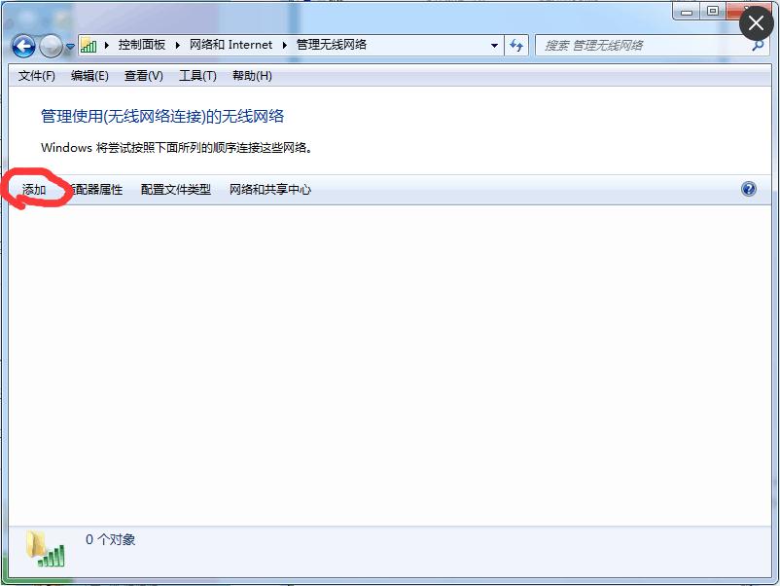The width and height of the screenshot is (780, 586).
Task: Click the refresh icon in address bar
Action: click(x=516, y=46)
